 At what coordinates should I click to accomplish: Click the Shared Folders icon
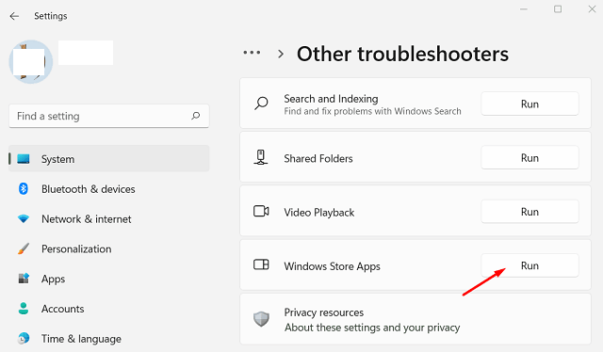(x=261, y=157)
